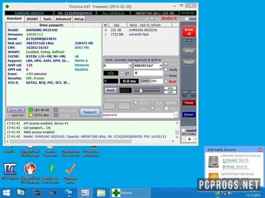Select the SAMSUNG HD251HJ drive row

(x=140, y=30)
